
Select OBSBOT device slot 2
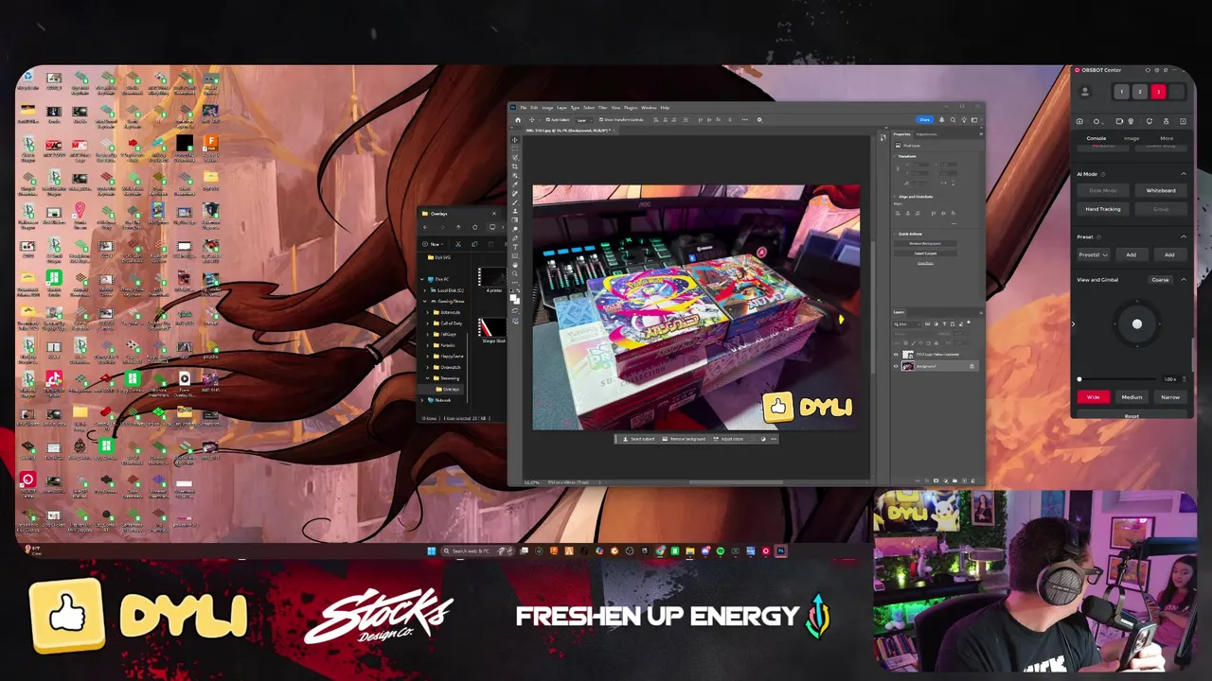(1140, 92)
